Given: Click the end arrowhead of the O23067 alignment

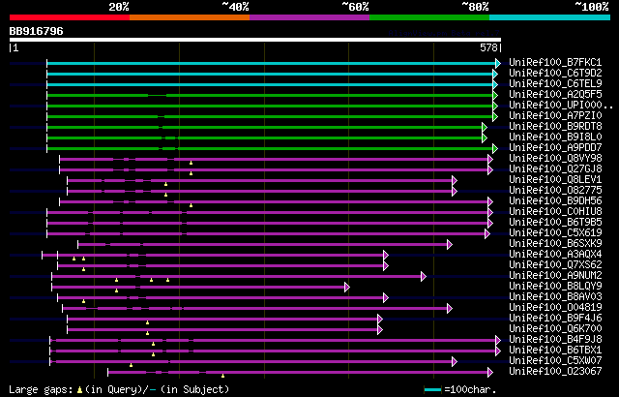Looking at the screenshot, I should (490, 373).
